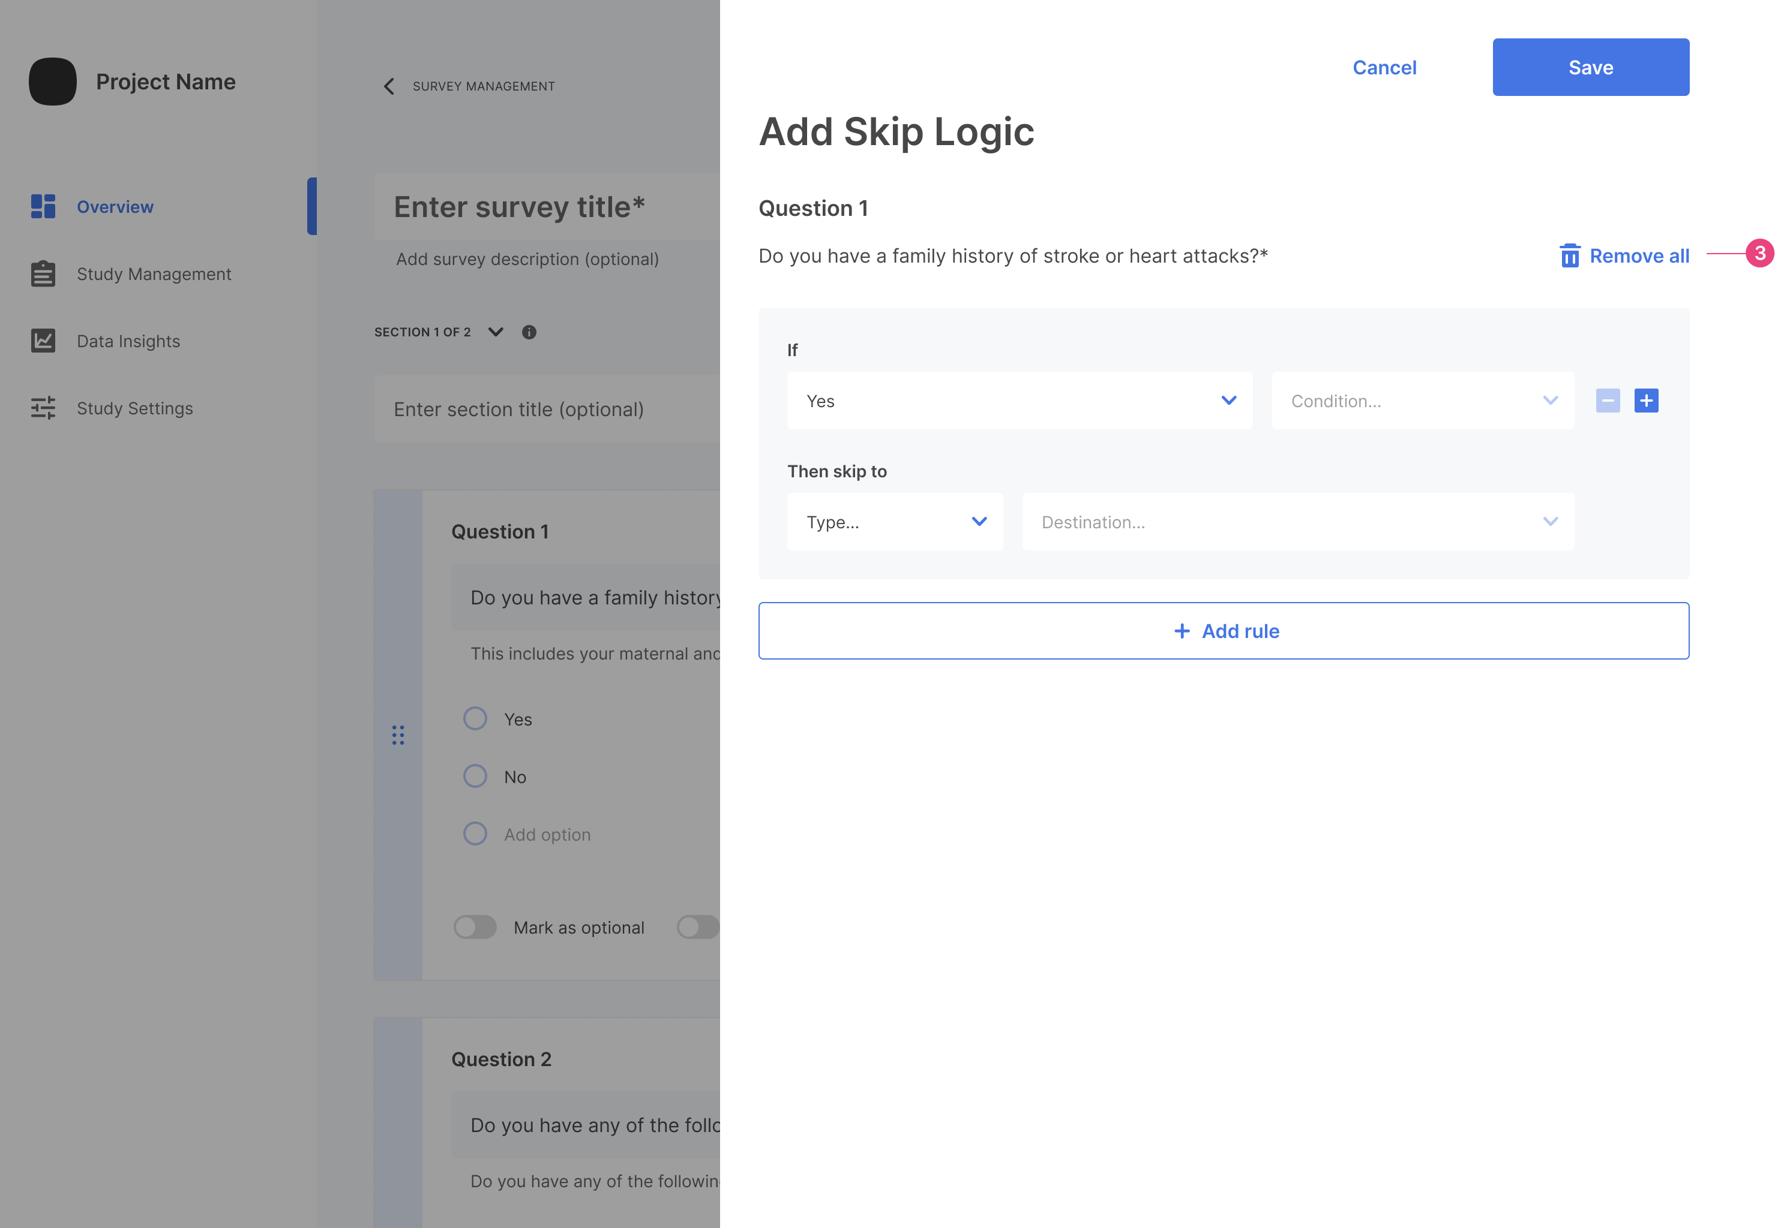This screenshot has width=1775, height=1228.
Task: Click the Overview dashboard icon
Action: point(43,206)
